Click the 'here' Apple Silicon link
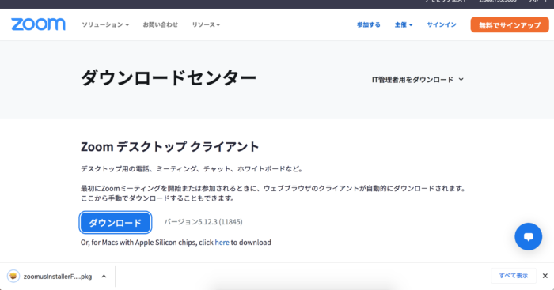 [222, 243]
